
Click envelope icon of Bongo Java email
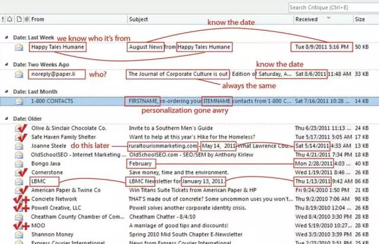click(x=19, y=163)
